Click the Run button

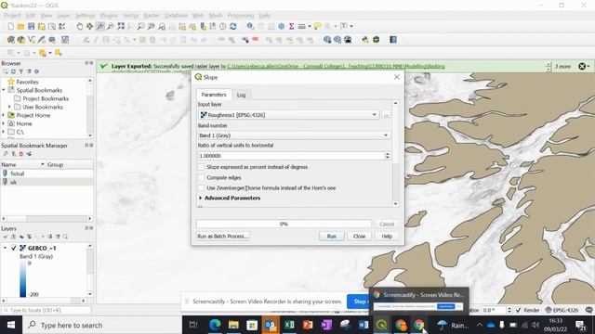332,237
